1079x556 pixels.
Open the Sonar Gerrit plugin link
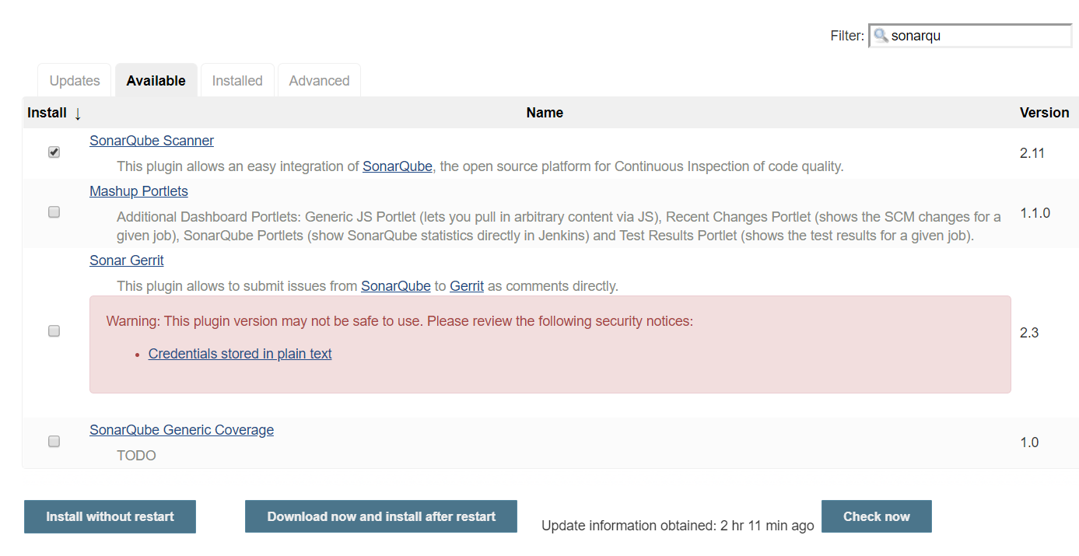pos(127,261)
